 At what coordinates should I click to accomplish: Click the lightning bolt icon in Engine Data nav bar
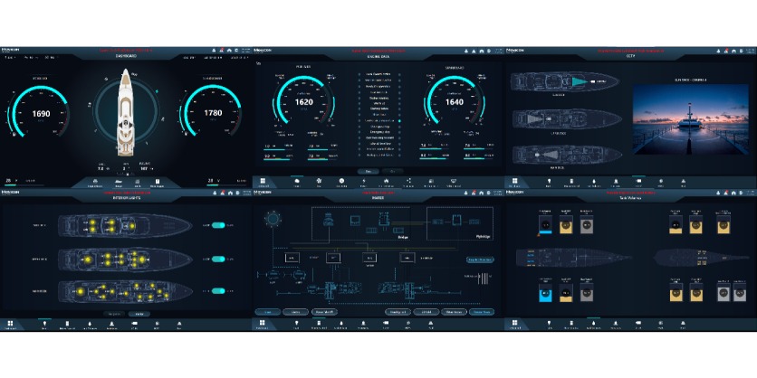click(363, 182)
